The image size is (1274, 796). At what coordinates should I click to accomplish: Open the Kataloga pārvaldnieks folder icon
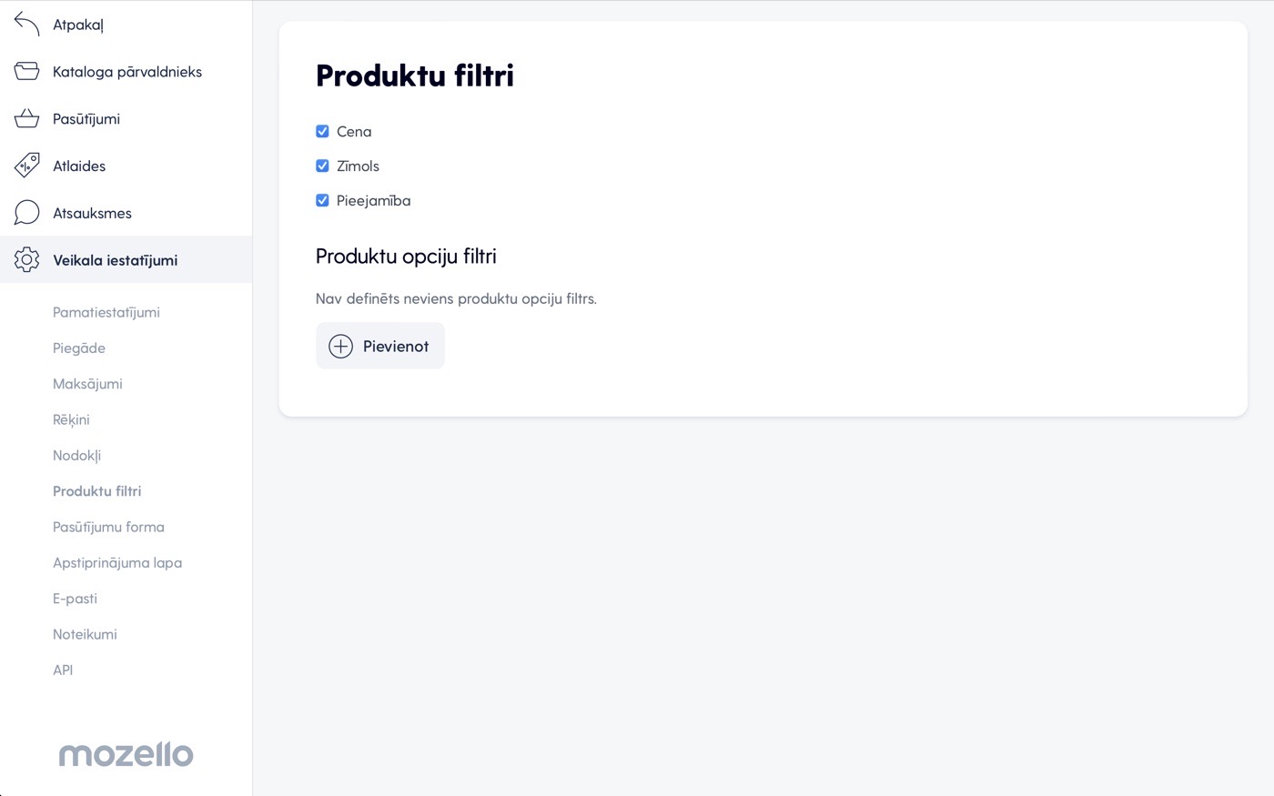tap(27, 71)
